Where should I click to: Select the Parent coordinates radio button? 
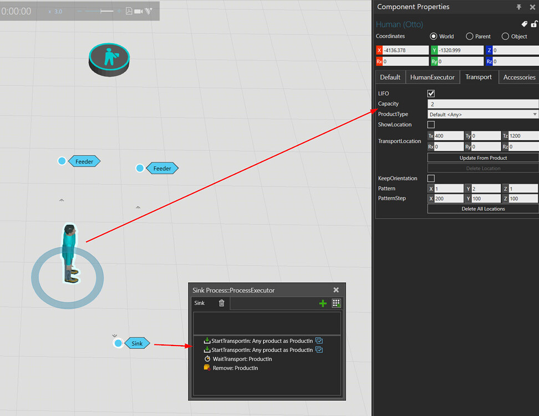click(x=469, y=36)
